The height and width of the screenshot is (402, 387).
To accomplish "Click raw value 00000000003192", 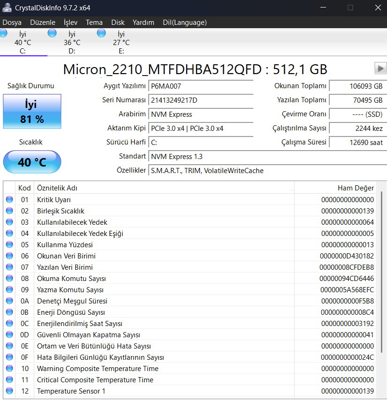I will [348, 324].
